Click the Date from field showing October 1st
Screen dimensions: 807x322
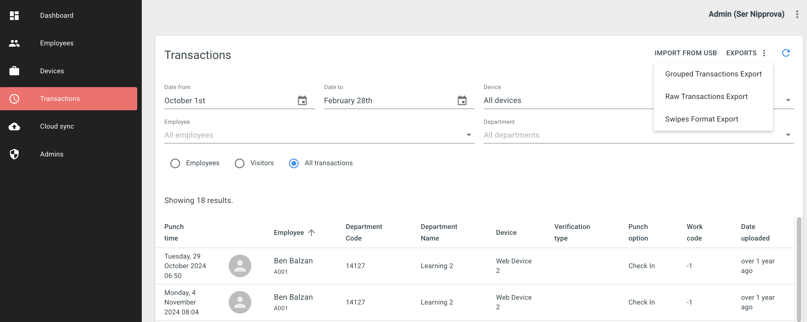[239, 100]
